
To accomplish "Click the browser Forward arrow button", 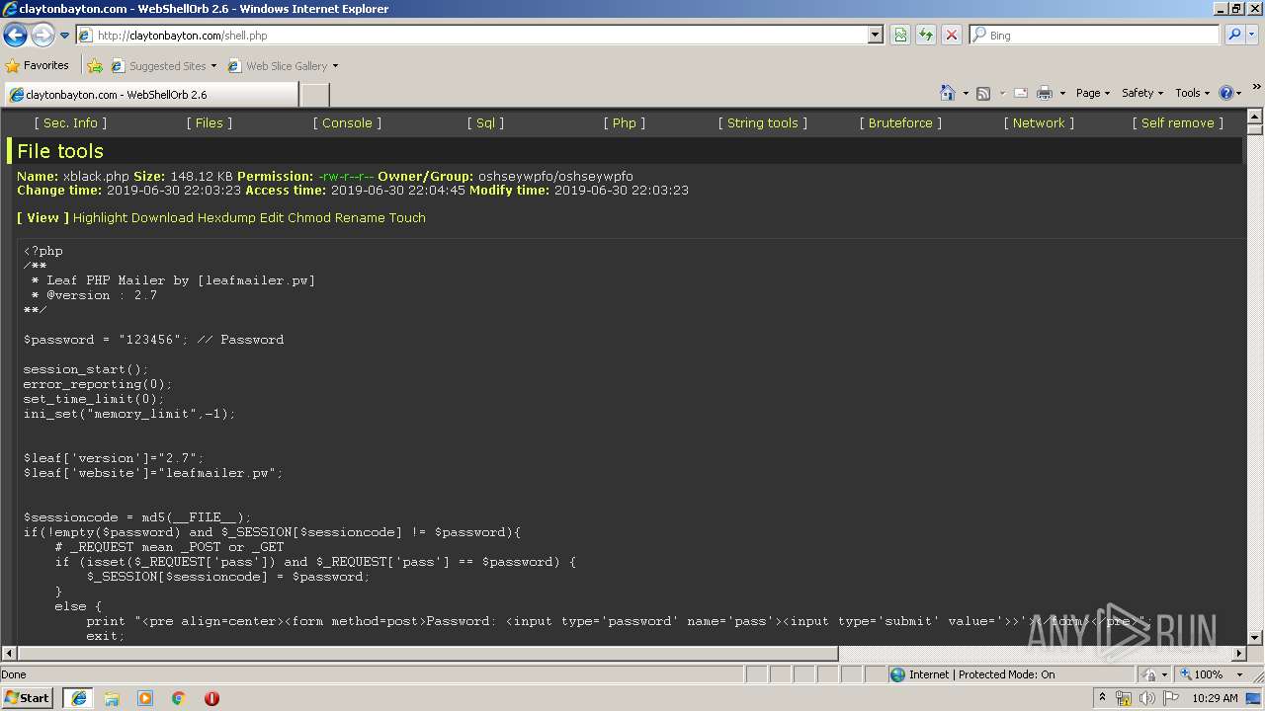I will coord(42,36).
